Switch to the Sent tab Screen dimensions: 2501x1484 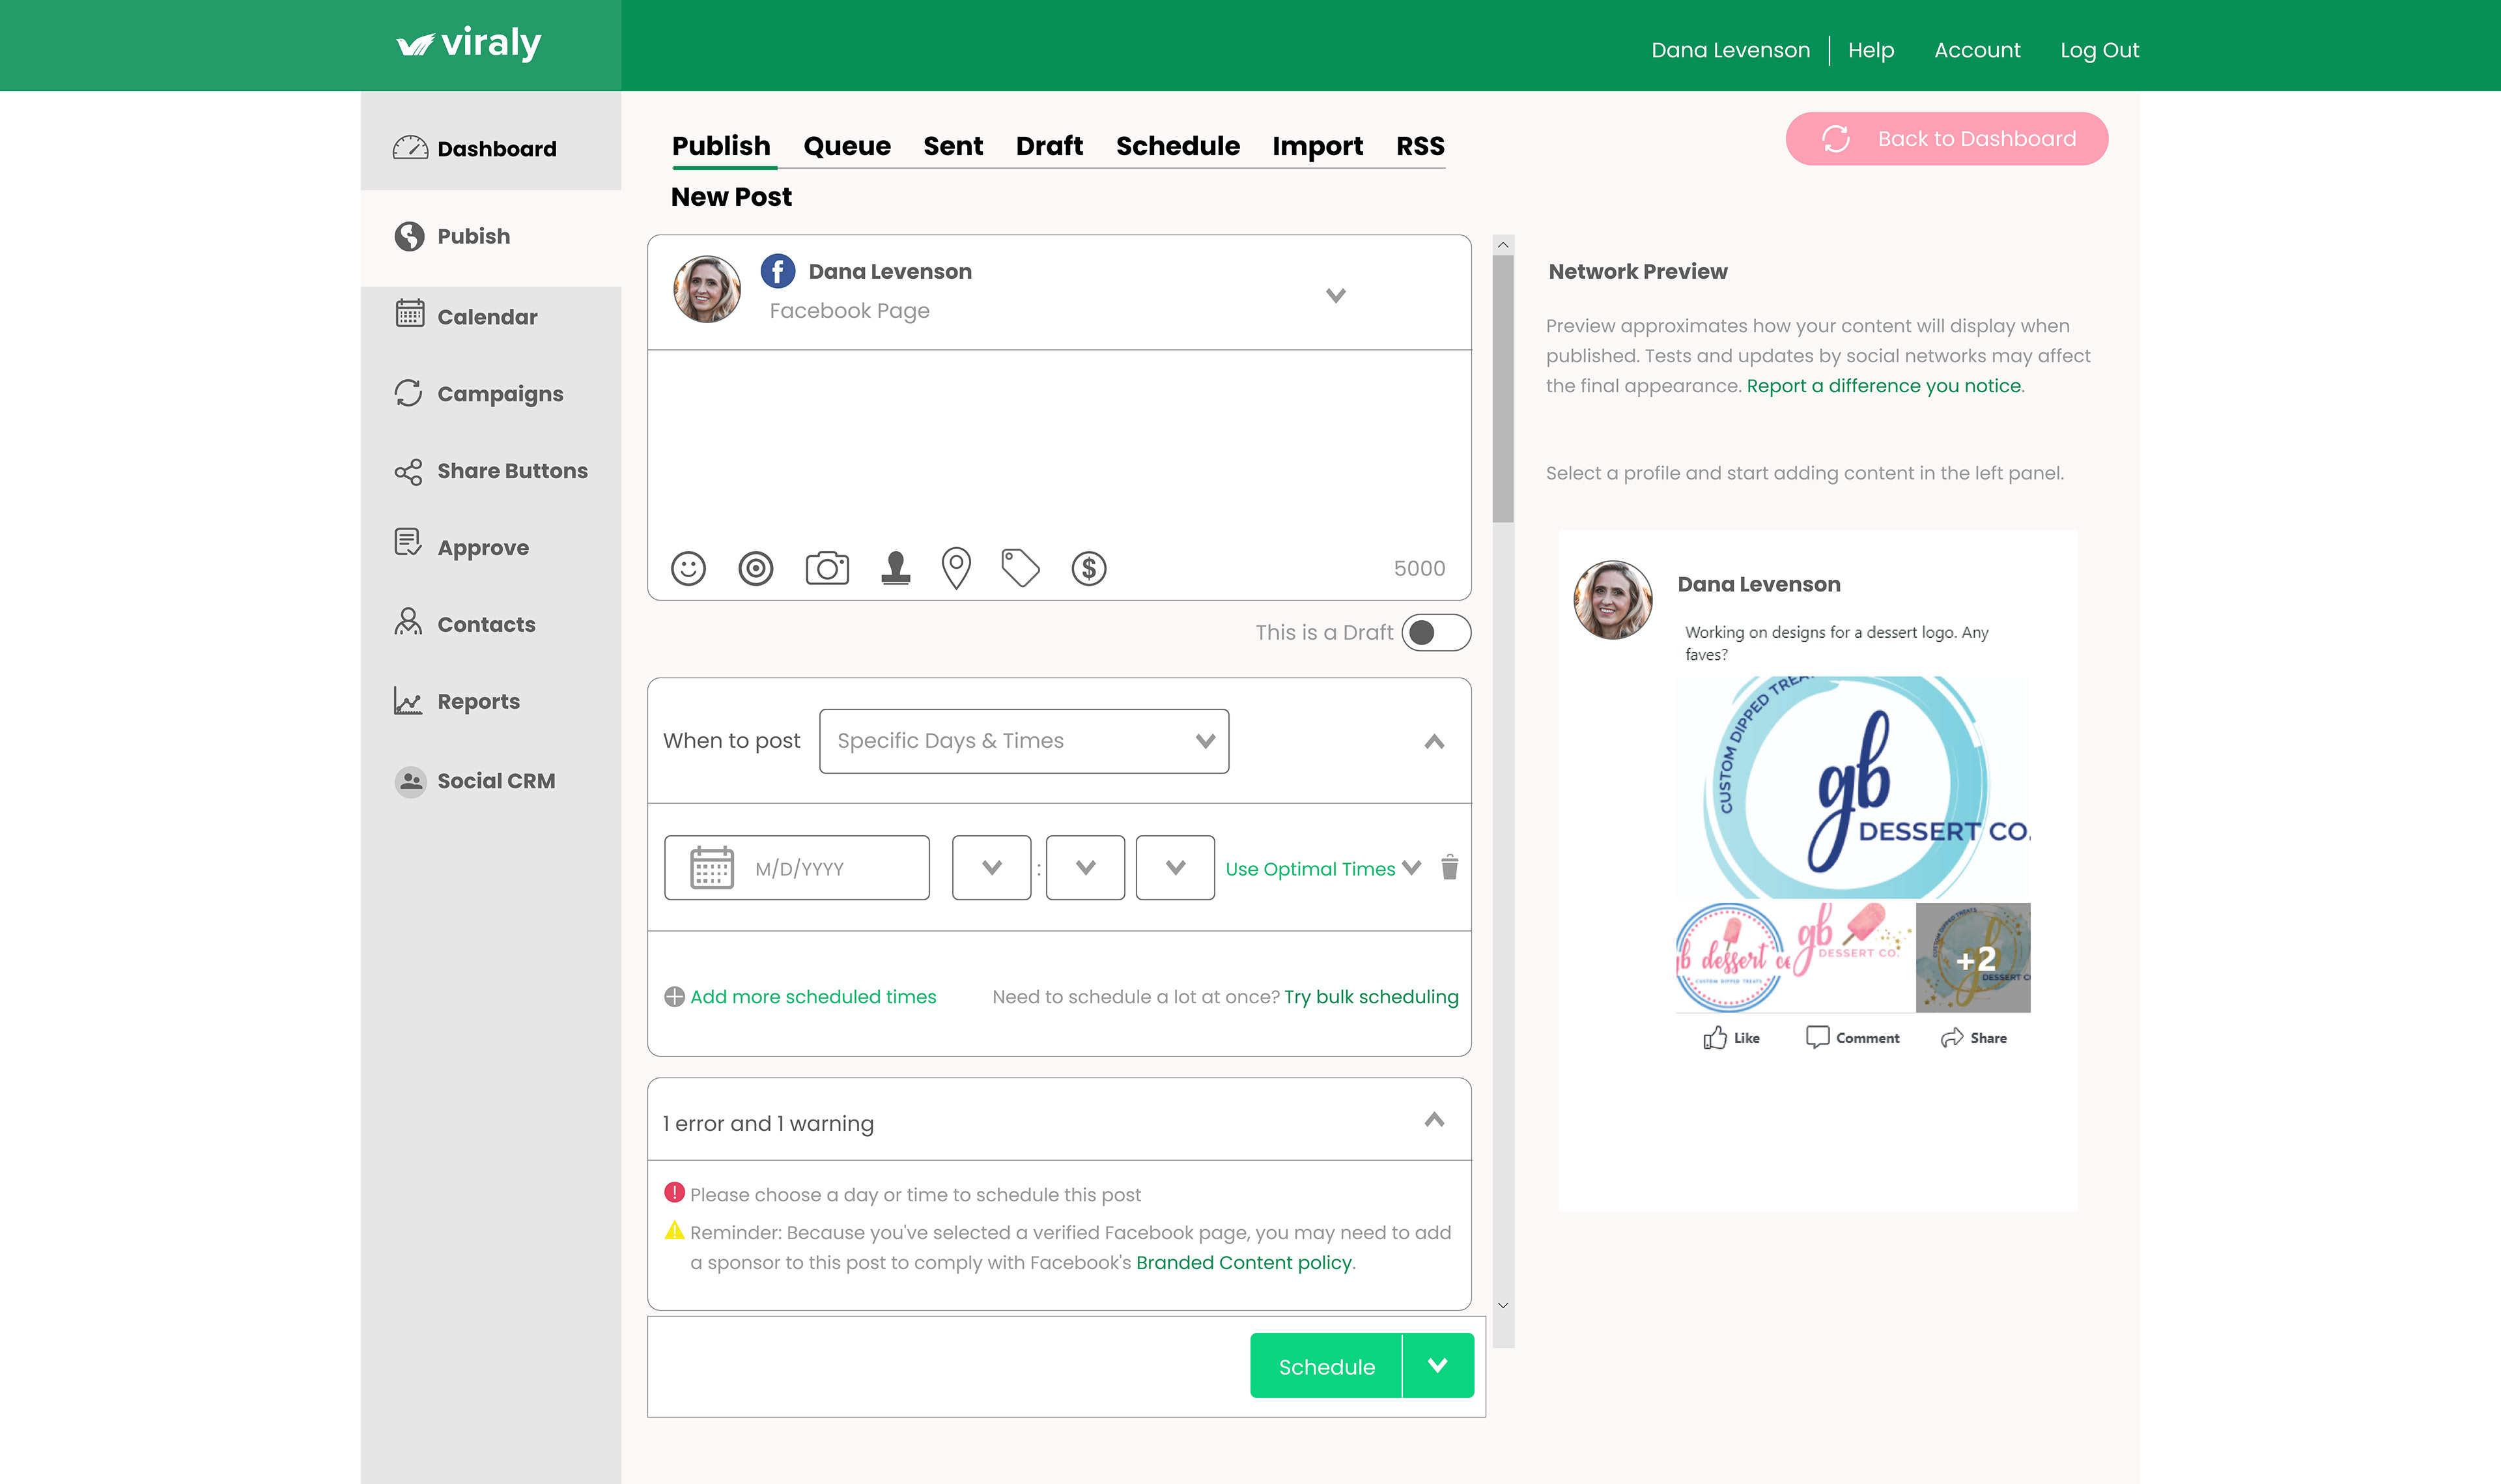953,146
